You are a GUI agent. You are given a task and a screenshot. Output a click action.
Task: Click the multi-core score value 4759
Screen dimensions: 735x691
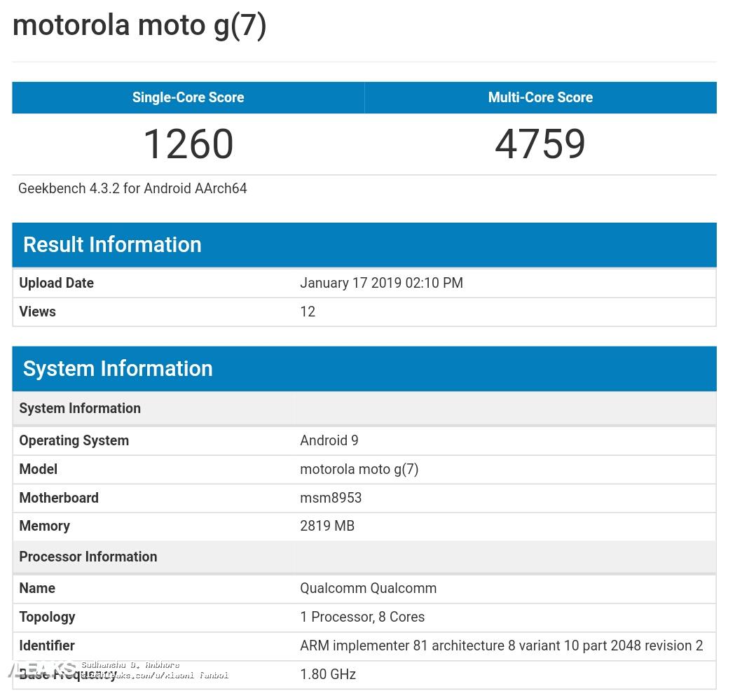click(x=540, y=144)
